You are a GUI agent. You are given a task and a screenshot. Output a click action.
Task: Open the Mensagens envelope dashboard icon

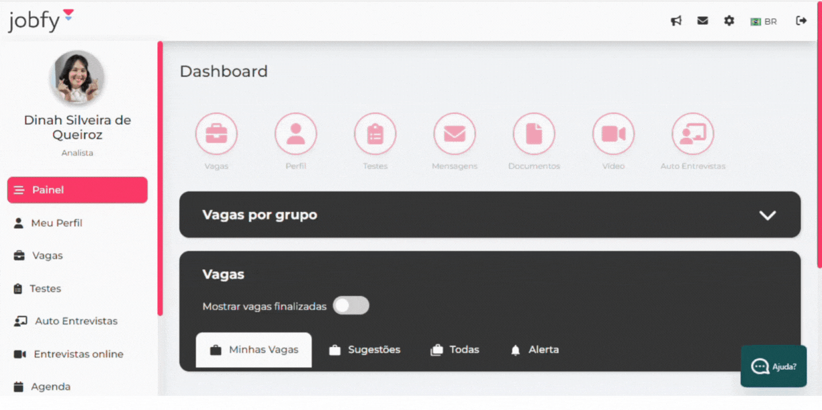click(455, 134)
